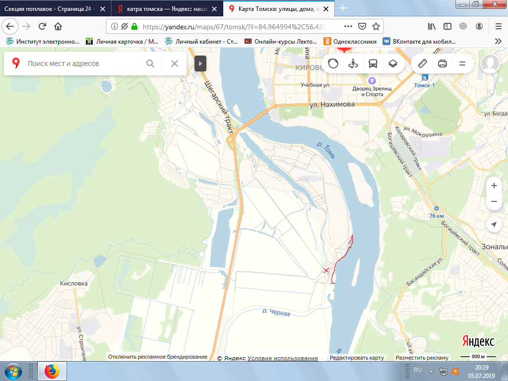Image resolution: width=508 pixels, height=381 pixels.
Task: Show public transport with the bus icon
Action: pos(373,63)
